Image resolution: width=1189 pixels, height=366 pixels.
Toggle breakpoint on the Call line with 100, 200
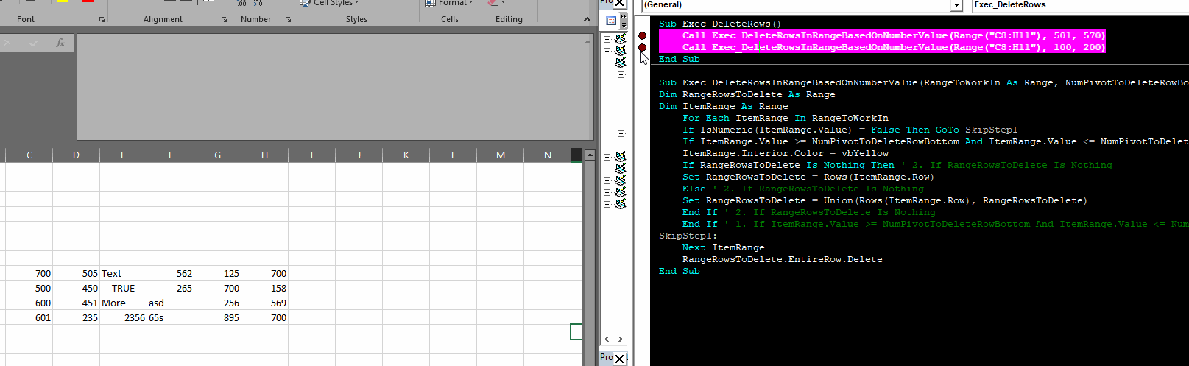coord(642,47)
